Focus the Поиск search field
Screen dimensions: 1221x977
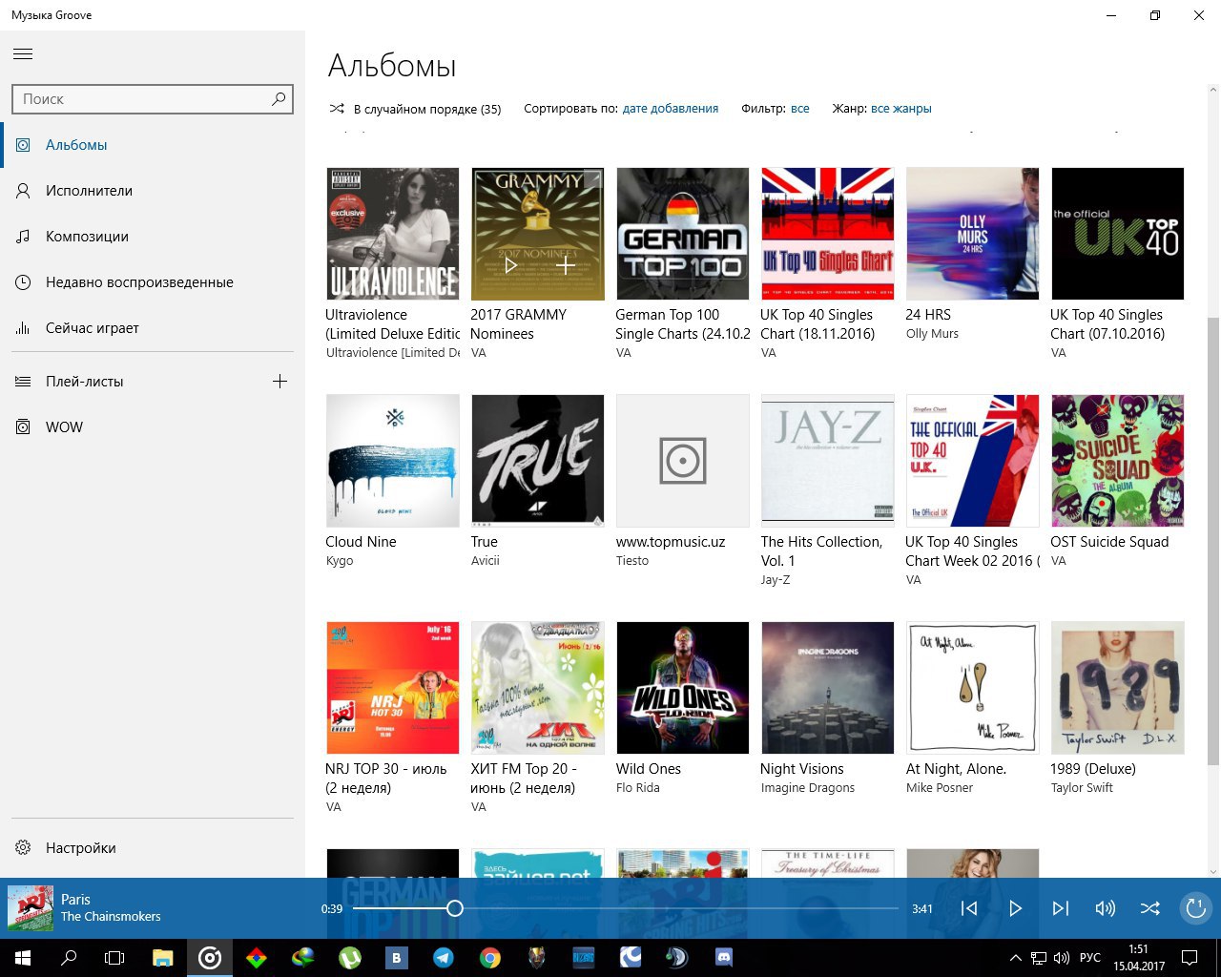click(153, 98)
